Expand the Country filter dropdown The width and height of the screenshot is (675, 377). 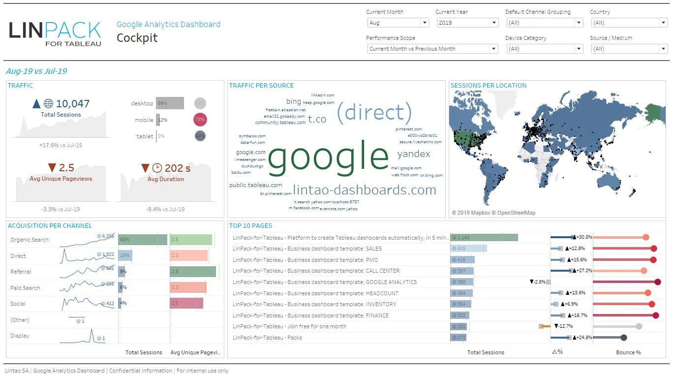point(629,23)
